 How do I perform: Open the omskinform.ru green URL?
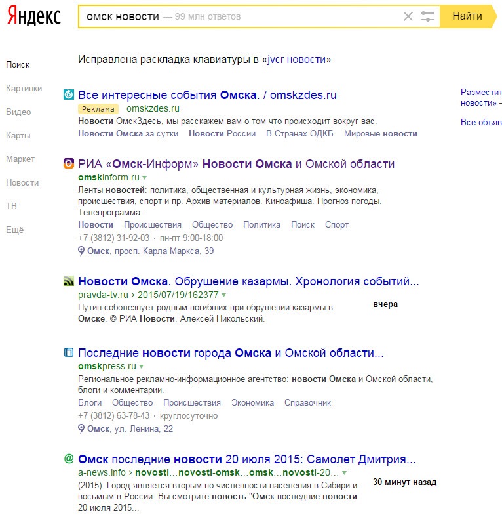[x=109, y=177]
